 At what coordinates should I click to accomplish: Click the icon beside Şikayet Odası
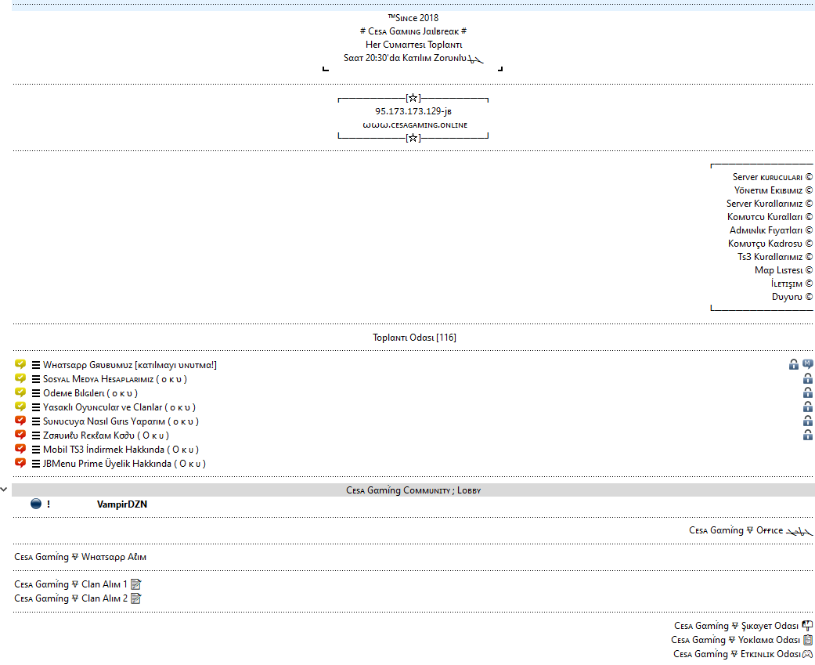pos(807,626)
